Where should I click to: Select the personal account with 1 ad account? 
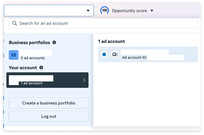click(x=47, y=80)
